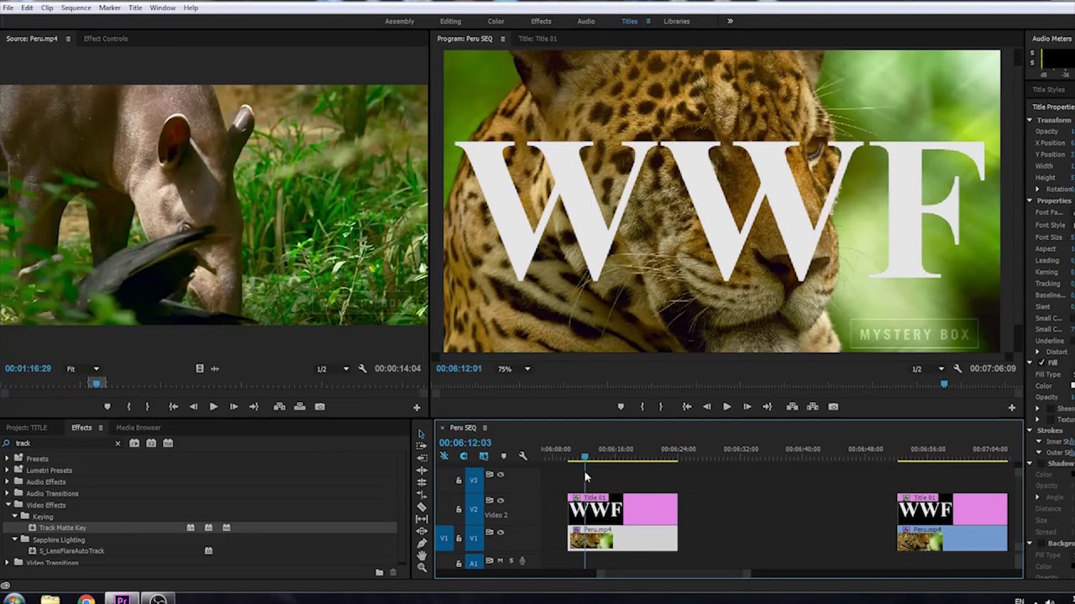
Task: Collapse the Sapphire Lighting folder
Action: [15, 539]
